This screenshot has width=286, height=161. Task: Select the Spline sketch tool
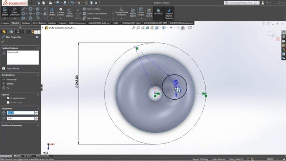pyautogui.click(x=38, y=9)
